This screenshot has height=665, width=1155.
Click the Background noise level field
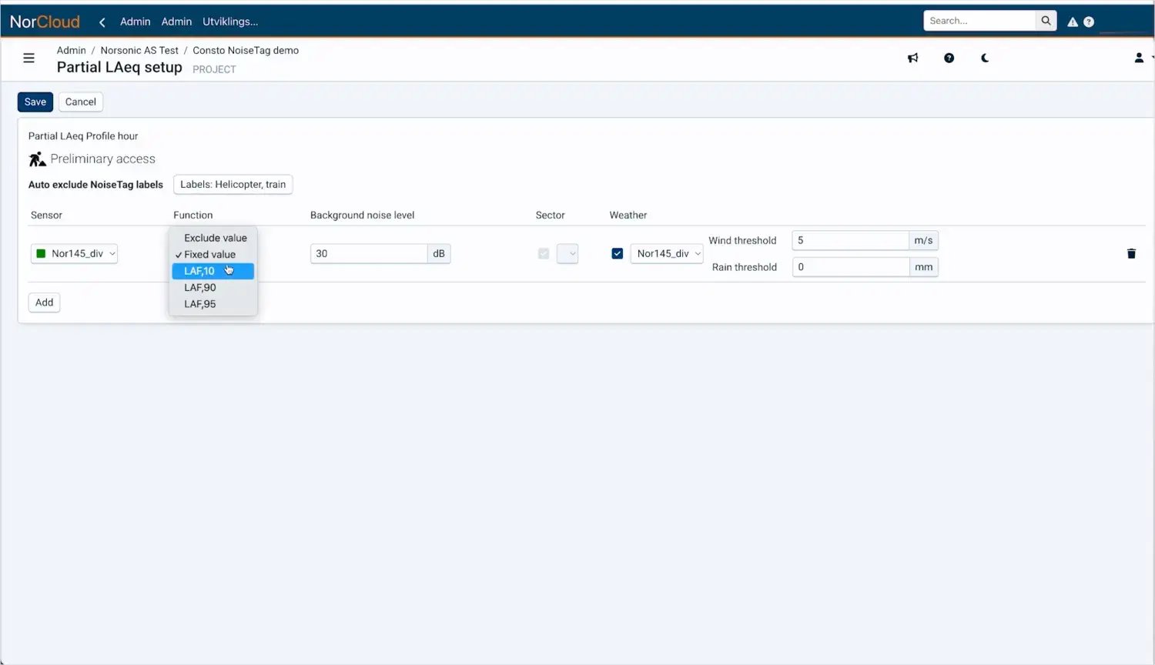point(369,253)
